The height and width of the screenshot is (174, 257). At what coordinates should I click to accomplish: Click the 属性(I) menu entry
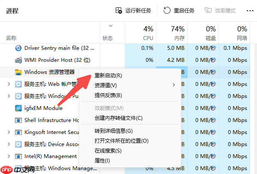pos(102,161)
